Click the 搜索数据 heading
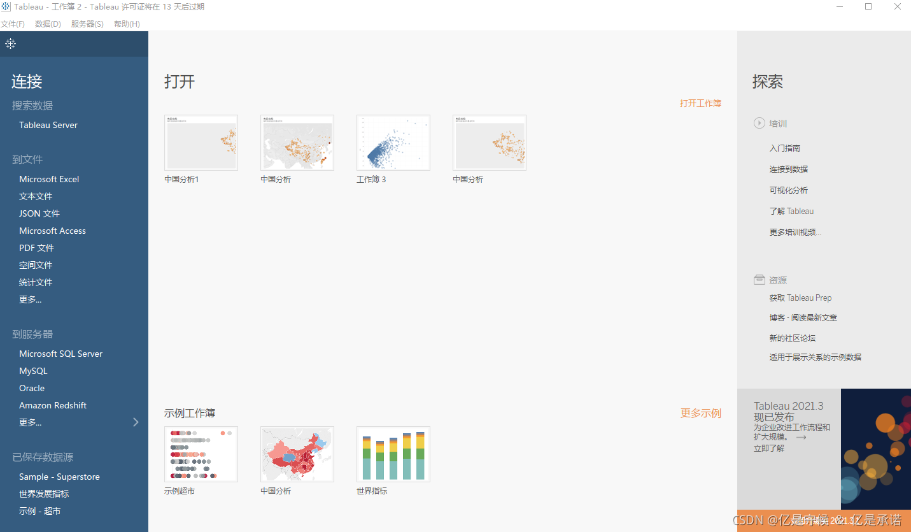This screenshot has width=911, height=532. click(x=32, y=106)
